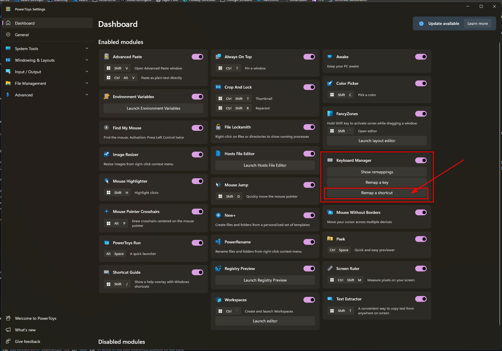Click Remap a key button
Screen dimensions: 502x351
tap(377, 182)
